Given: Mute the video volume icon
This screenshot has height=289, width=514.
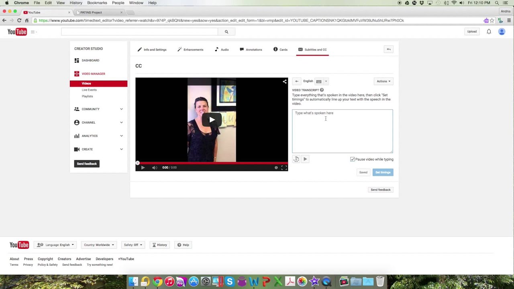Looking at the screenshot, I should tap(155, 167).
